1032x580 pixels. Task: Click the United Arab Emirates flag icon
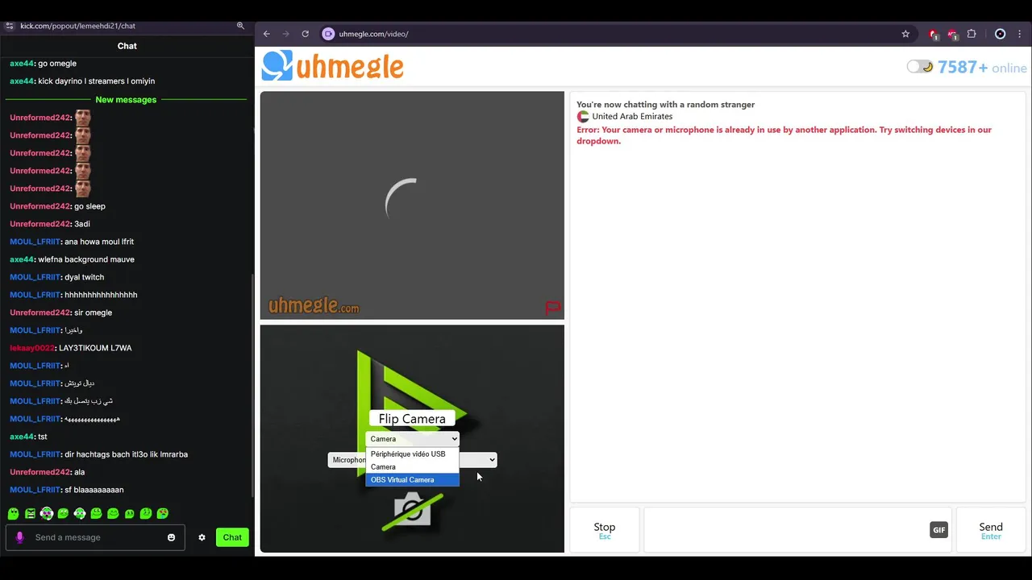(583, 116)
